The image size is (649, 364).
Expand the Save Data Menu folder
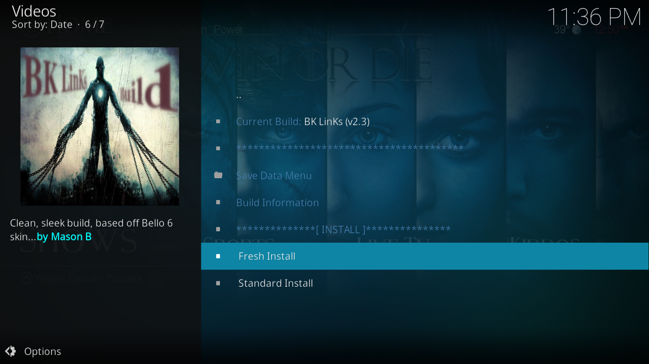coord(425,175)
